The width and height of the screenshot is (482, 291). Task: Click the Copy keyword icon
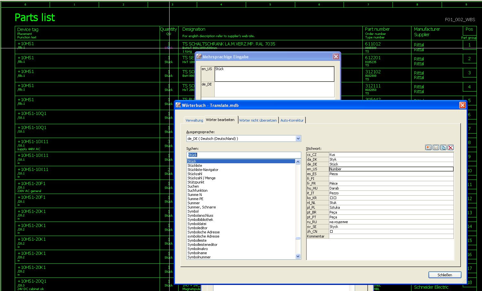click(x=443, y=148)
